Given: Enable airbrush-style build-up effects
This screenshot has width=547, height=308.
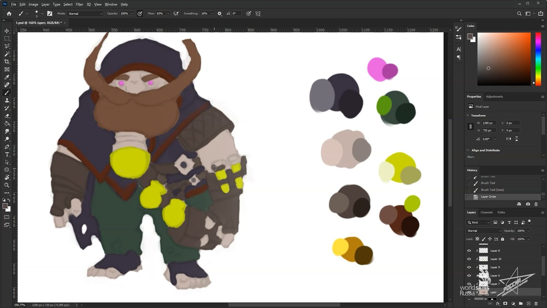Looking at the screenshot, I should (x=176, y=14).
